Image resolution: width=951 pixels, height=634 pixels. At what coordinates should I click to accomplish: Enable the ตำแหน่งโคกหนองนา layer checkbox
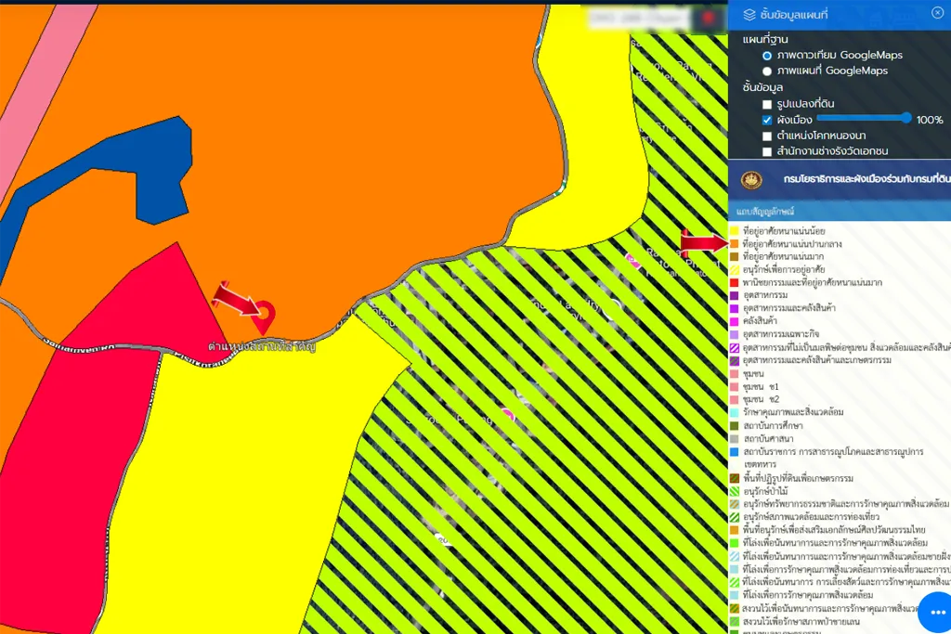click(767, 136)
